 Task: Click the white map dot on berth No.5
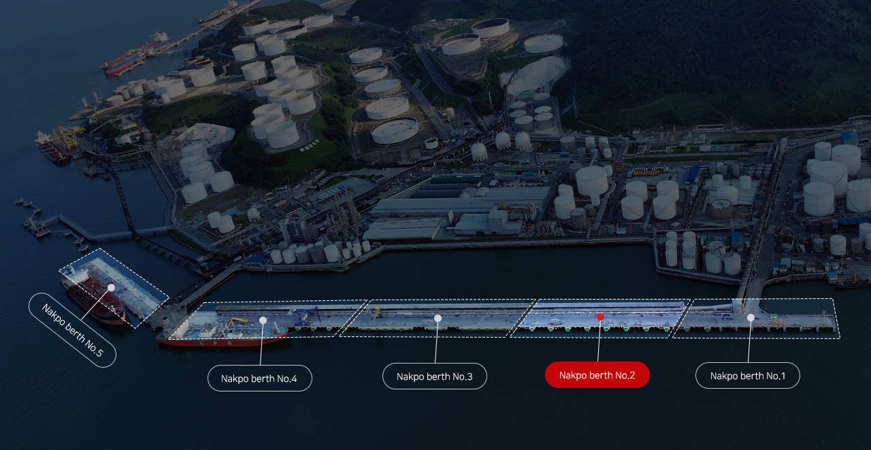(111, 288)
